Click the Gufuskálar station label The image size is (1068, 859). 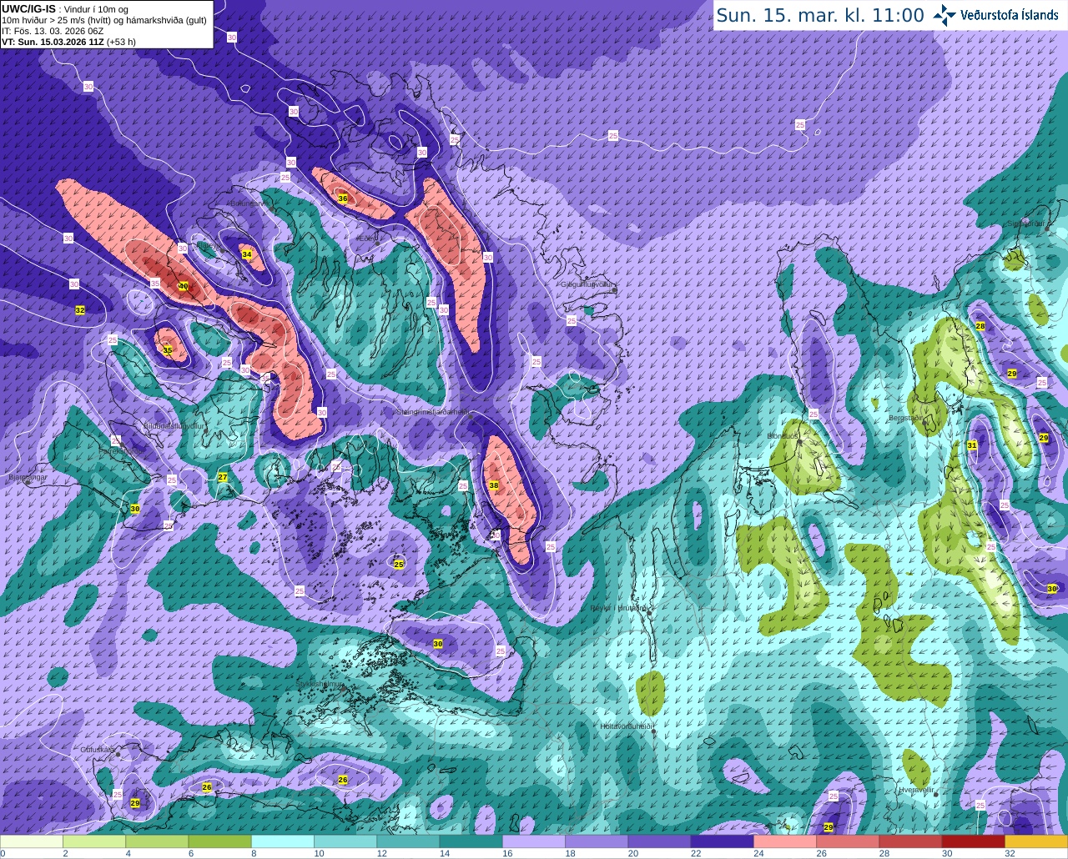98,749
